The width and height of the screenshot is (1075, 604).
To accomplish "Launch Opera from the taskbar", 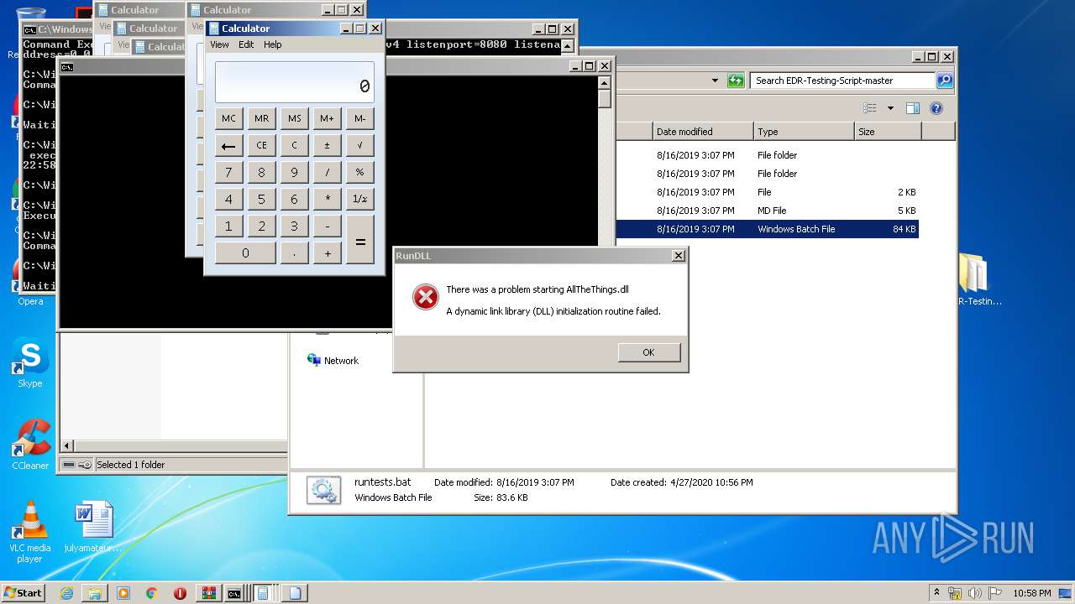I will (180, 593).
